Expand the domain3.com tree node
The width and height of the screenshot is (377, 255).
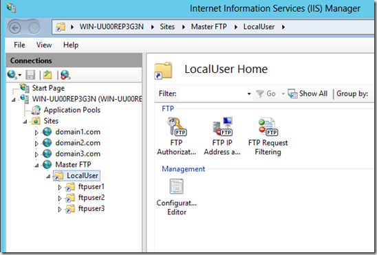coord(36,155)
